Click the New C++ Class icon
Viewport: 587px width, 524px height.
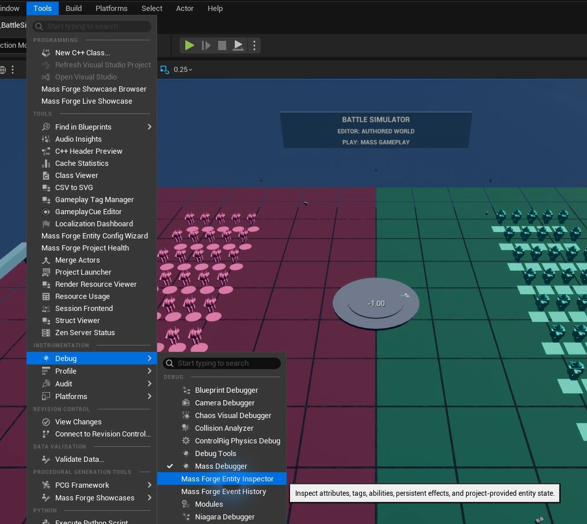pos(45,53)
